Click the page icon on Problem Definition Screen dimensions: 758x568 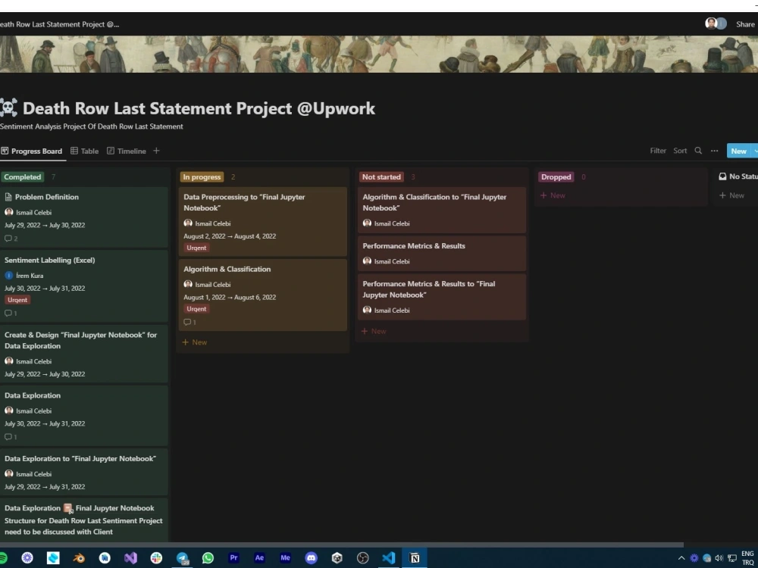click(8, 197)
